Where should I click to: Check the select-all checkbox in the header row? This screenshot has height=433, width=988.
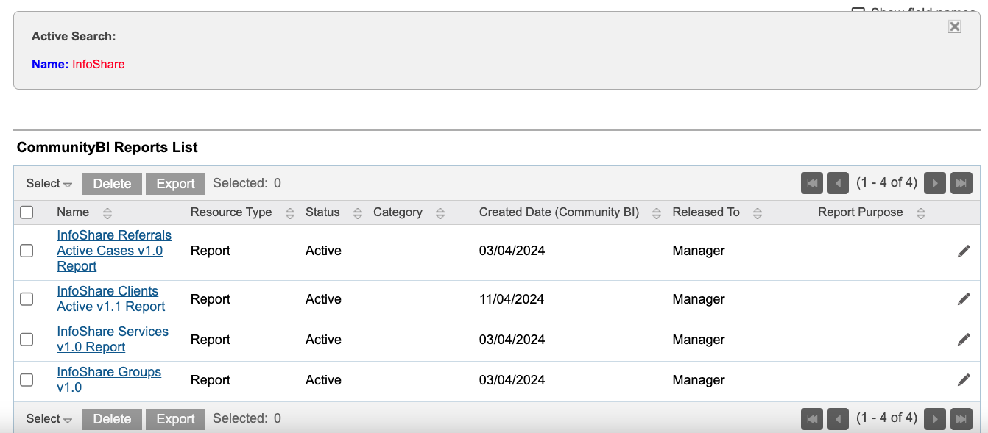pyautogui.click(x=27, y=212)
